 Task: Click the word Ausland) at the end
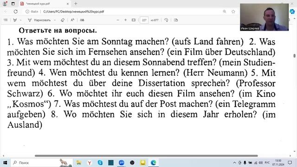(x=25, y=125)
